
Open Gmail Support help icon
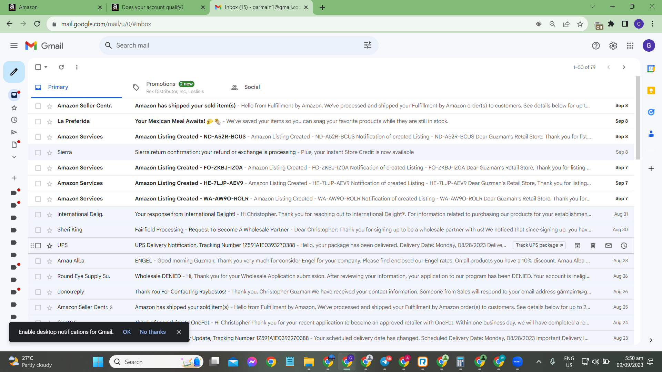pos(596,45)
